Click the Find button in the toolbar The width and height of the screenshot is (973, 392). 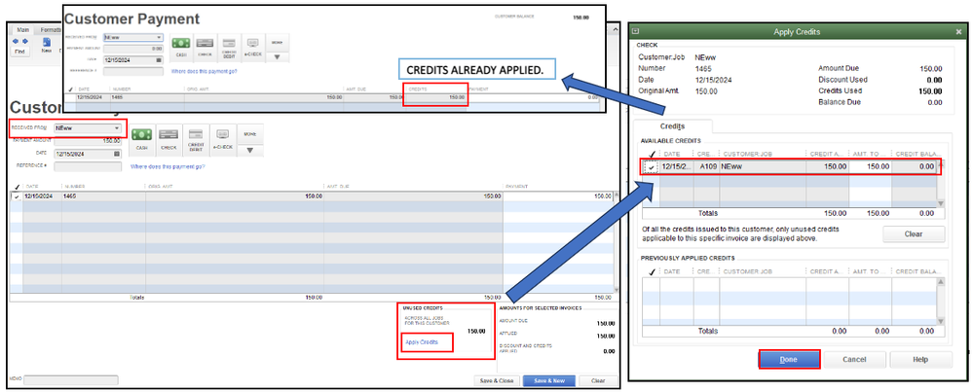point(19,52)
